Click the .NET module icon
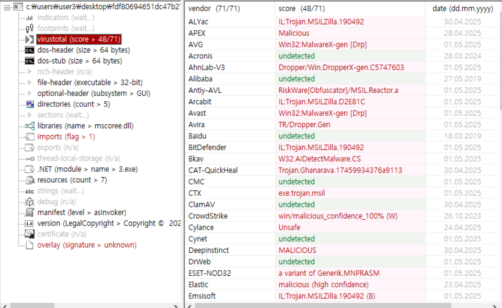The height and width of the screenshot is (308, 502). click(30, 169)
